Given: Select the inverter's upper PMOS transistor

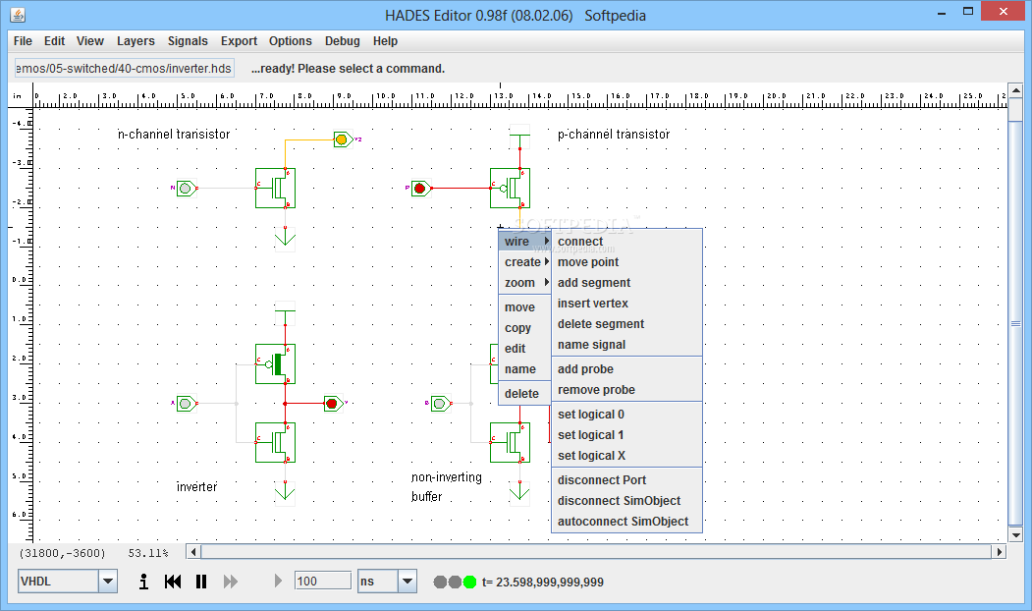Looking at the screenshot, I should tap(275, 363).
